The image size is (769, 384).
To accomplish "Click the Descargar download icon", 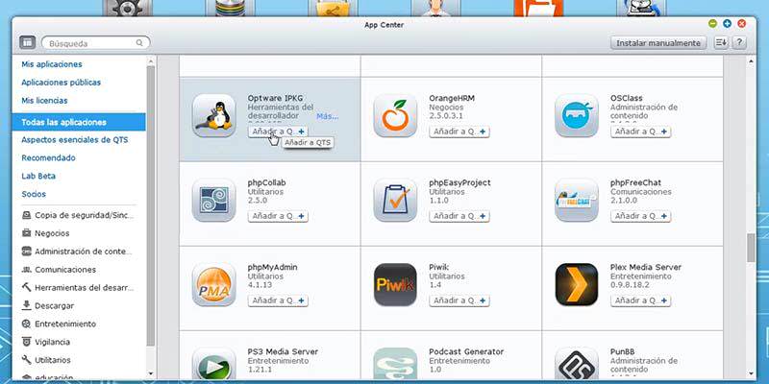I will [27, 305].
